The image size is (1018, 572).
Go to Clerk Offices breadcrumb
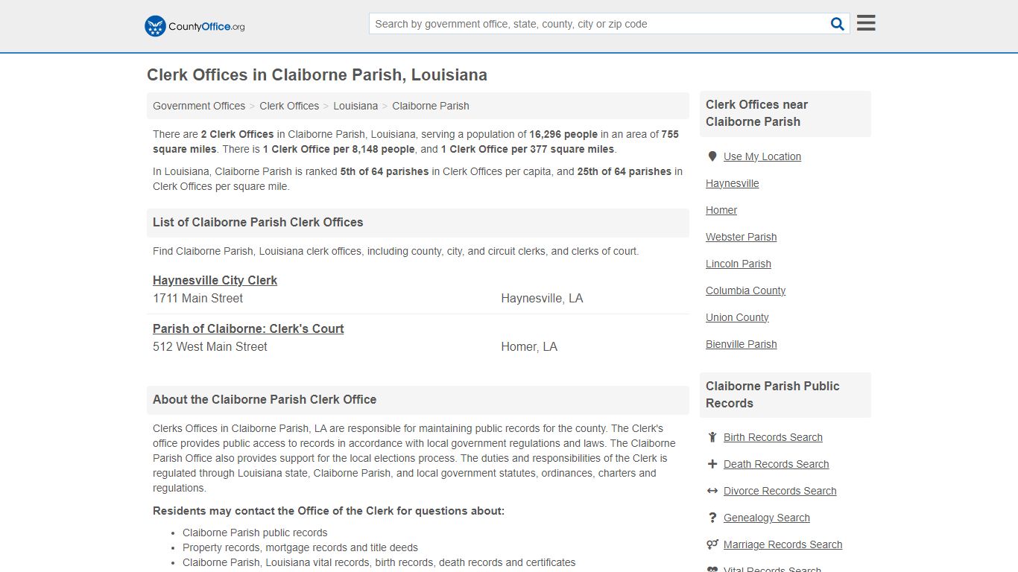point(289,106)
